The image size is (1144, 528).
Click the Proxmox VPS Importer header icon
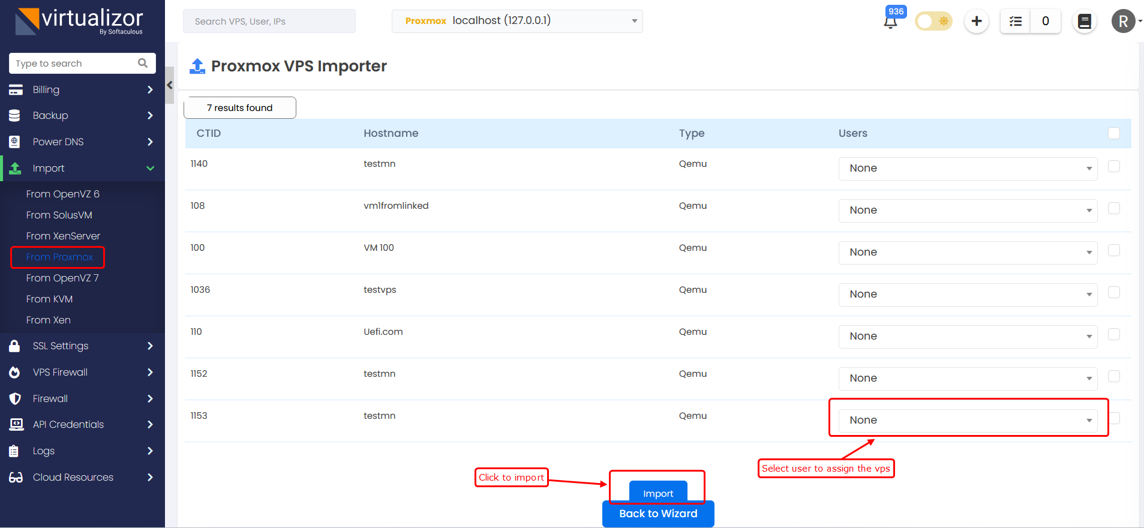pos(197,66)
